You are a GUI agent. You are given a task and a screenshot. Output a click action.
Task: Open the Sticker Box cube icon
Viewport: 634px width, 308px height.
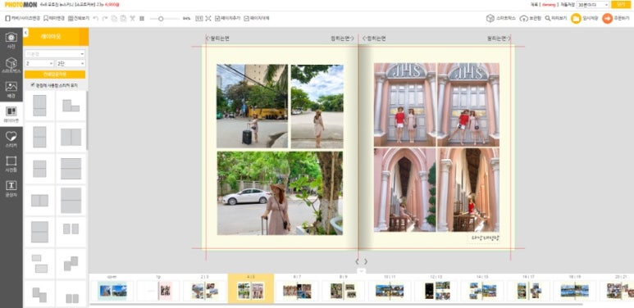point(490,18)
